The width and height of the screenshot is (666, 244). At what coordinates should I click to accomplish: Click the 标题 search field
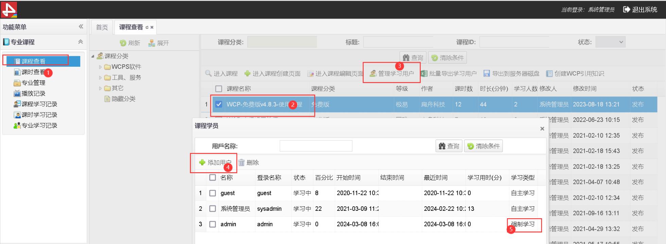pyautogui.click(x=398, y=42)
